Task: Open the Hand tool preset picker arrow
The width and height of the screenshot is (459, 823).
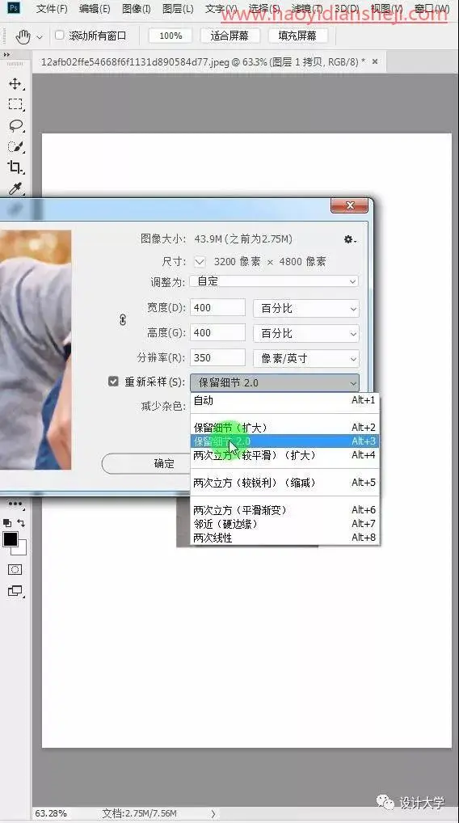Action: pyautogui.click(x=40, y=37)
